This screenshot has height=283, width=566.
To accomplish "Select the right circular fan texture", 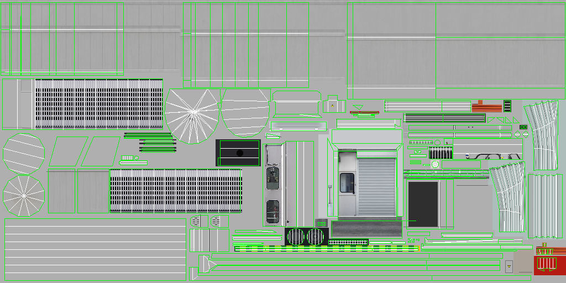I will 315,237.
